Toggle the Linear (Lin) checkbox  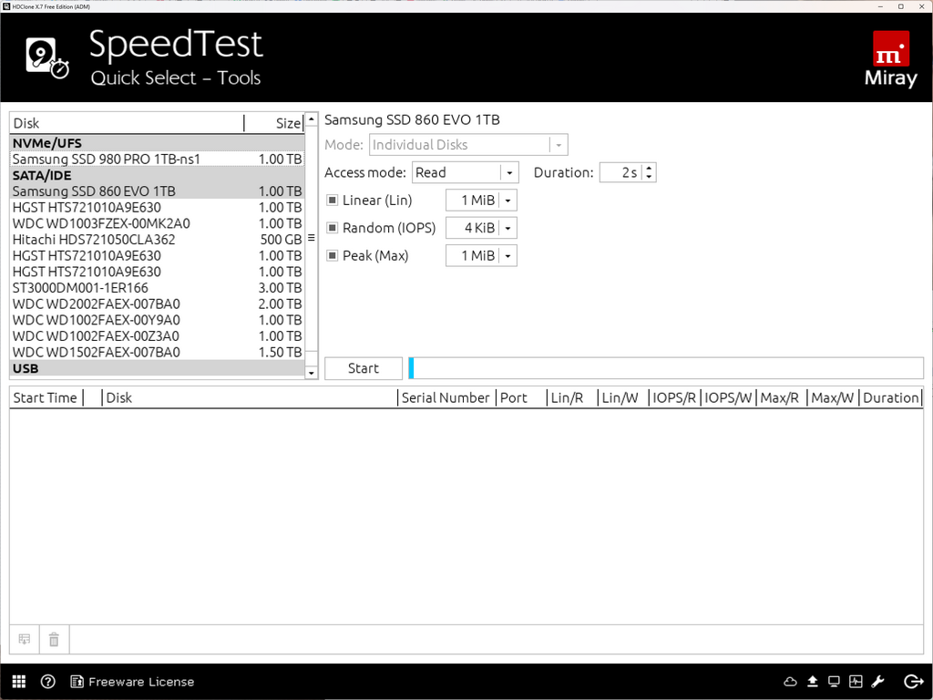pyautogui.click(x=332, y=200)
